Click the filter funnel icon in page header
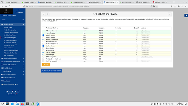Viewport: 188px width, 106px height. point(169,14)
